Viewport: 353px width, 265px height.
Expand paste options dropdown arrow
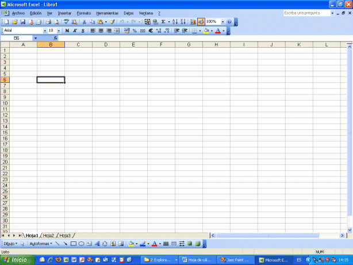tap(106, 22)
